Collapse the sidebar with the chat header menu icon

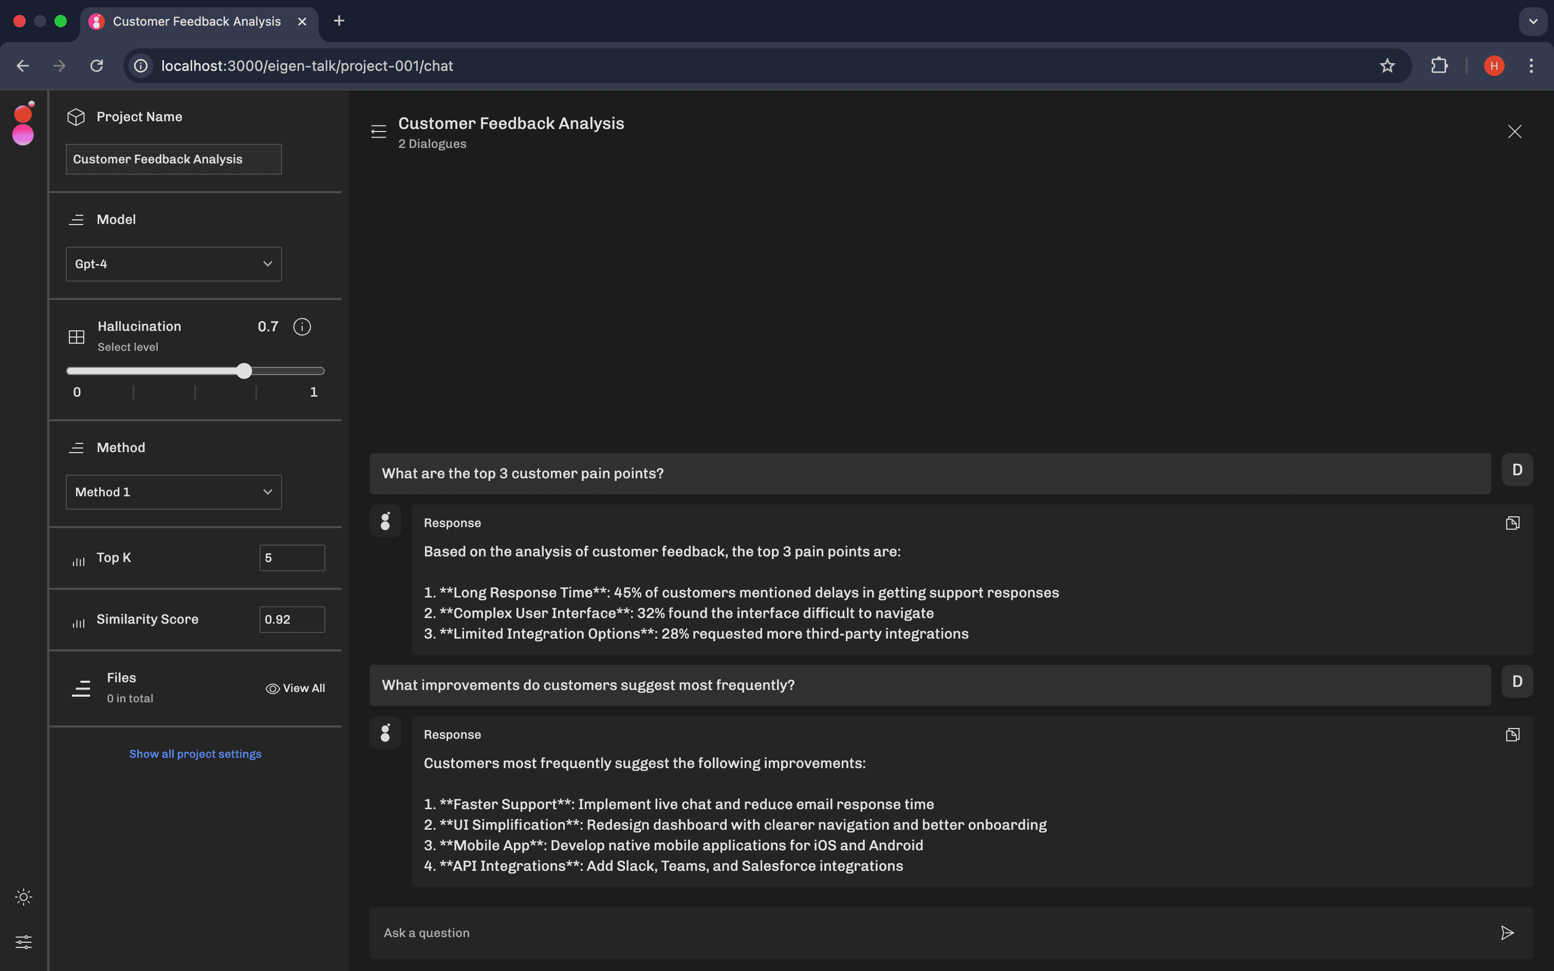coord(379,132)
